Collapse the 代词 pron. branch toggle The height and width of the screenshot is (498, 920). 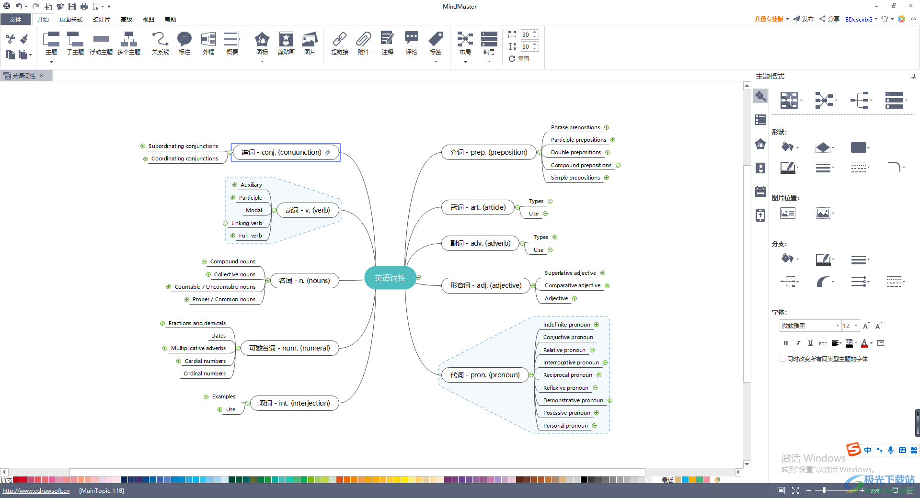pyautogui.click(x=531, y=375)
